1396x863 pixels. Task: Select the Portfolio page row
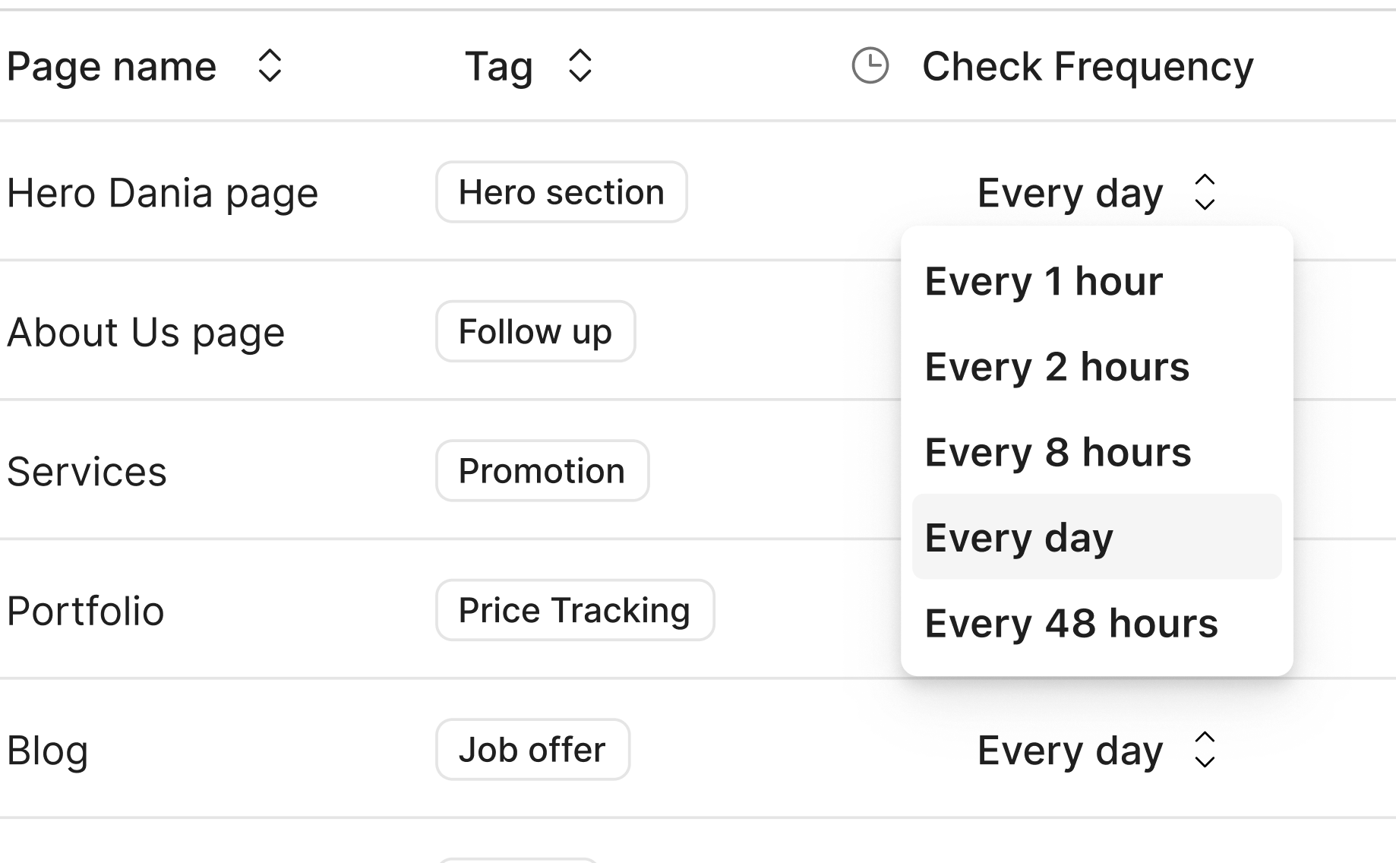pyautogui.click(x=86, y=610)
